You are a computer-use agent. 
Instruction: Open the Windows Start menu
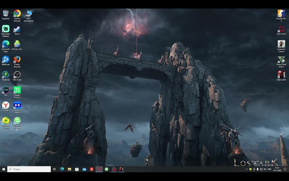4,169
